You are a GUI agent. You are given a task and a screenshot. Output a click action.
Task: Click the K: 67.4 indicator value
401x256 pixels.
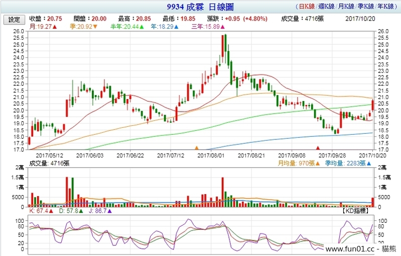[x=41, y=211]
